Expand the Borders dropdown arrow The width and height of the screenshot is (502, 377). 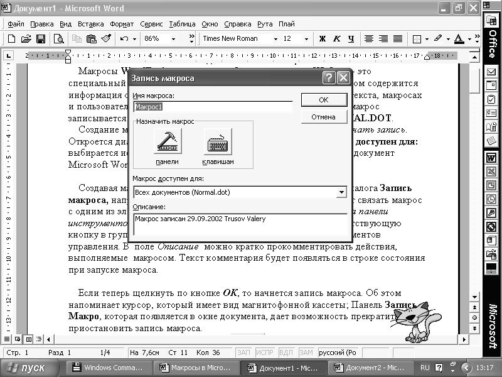(427, 39)
